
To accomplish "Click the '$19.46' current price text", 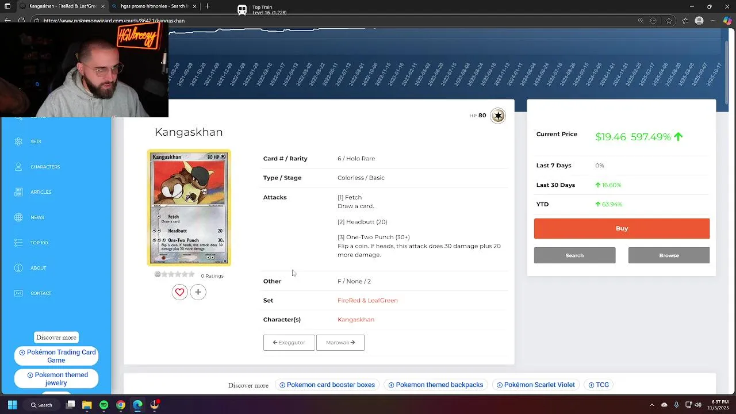I will (611, 137).
